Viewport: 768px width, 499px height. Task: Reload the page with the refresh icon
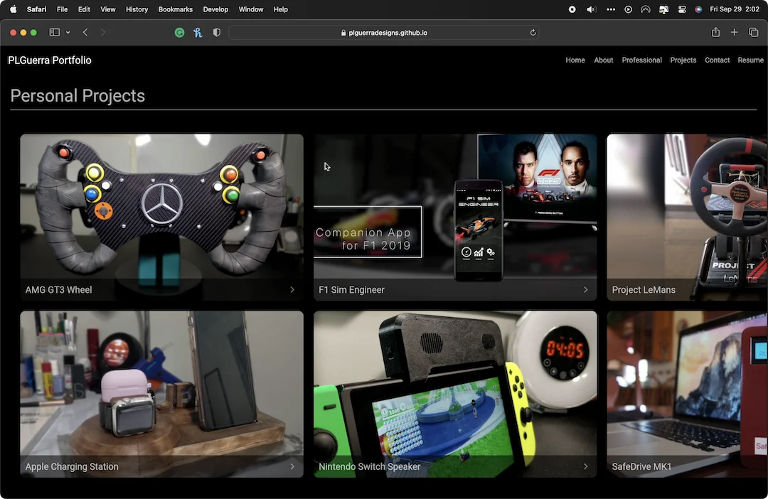click(533, 32)
